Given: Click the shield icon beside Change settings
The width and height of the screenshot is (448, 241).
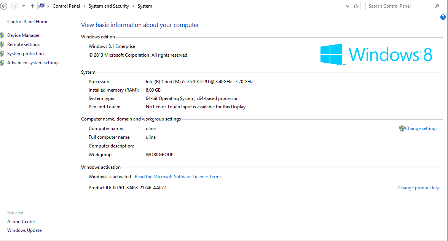Looking at the screenshot, I should click(x=402, y=128).
